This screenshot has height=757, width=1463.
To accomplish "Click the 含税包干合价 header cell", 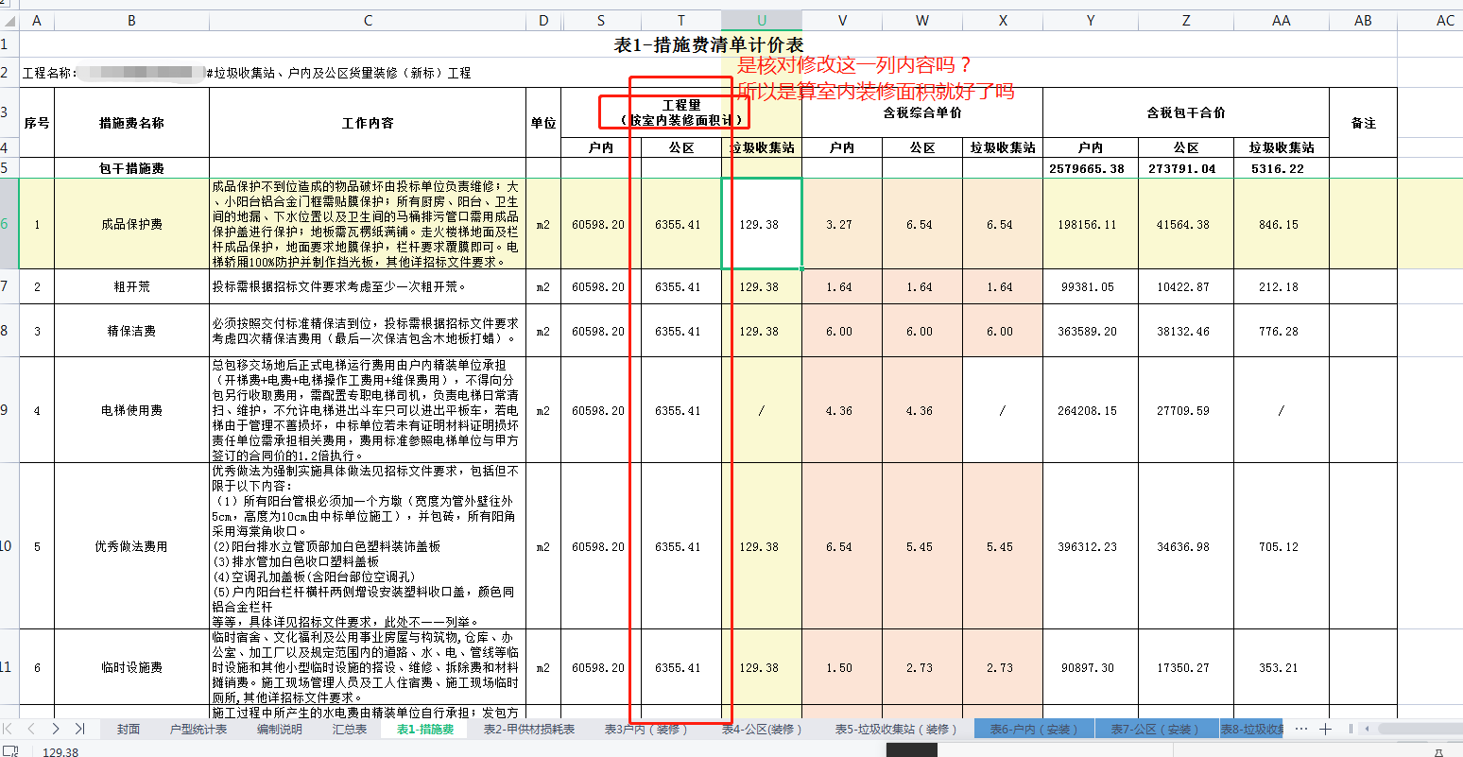I will [1186, 112].
